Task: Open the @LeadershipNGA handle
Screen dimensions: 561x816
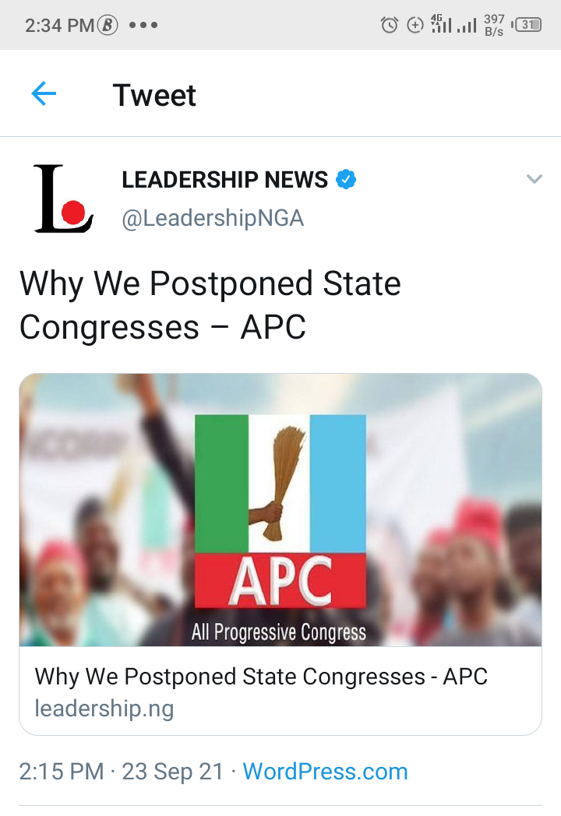Action: click(213, 219)
